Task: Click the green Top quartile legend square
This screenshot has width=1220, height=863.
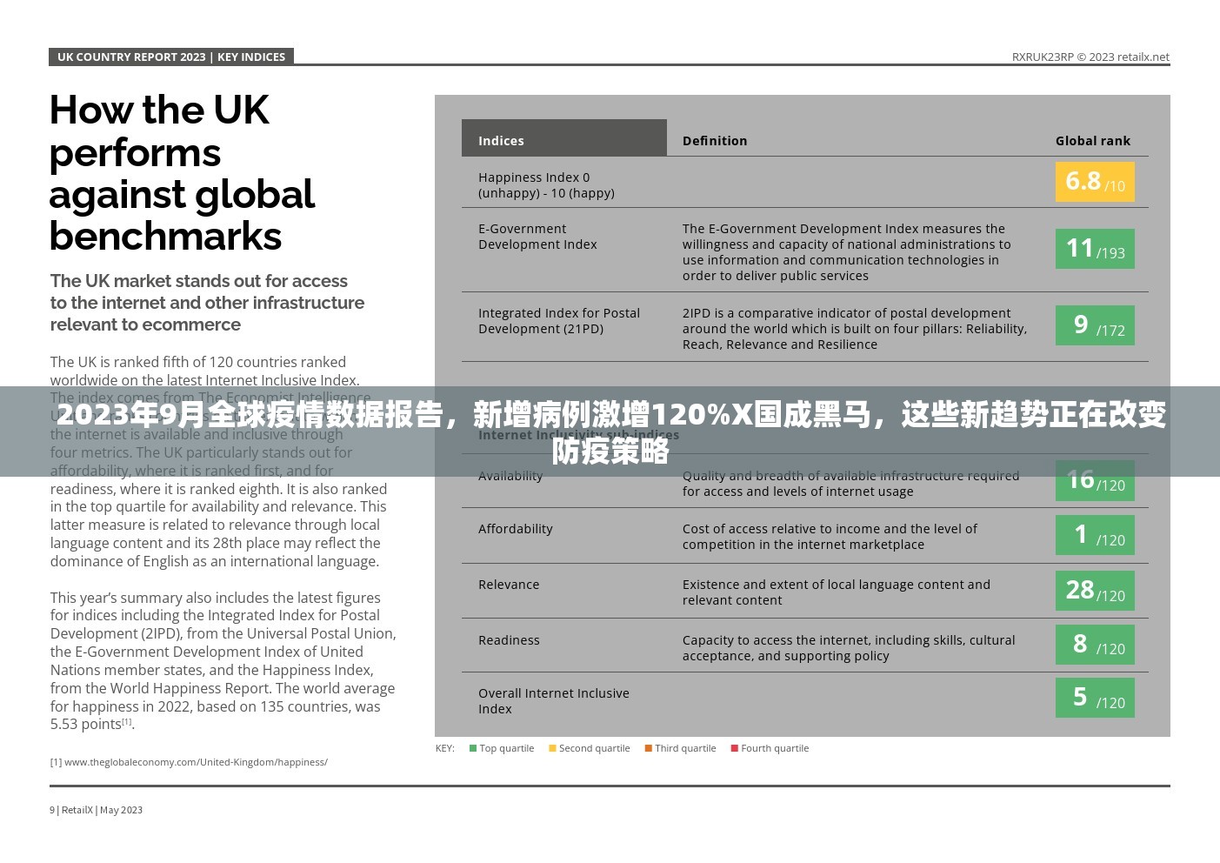Action: [x=473, y=748]
